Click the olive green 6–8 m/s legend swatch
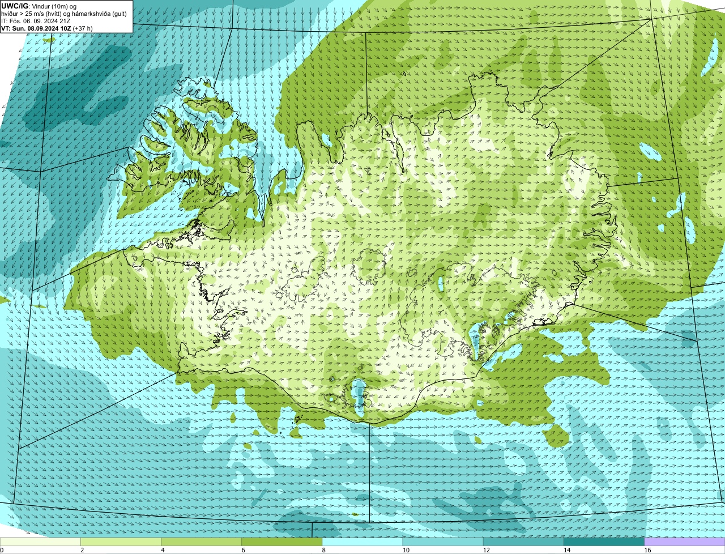Image resolution: width=725 pixels, height=554 pixels. click(x=282, y=542)
